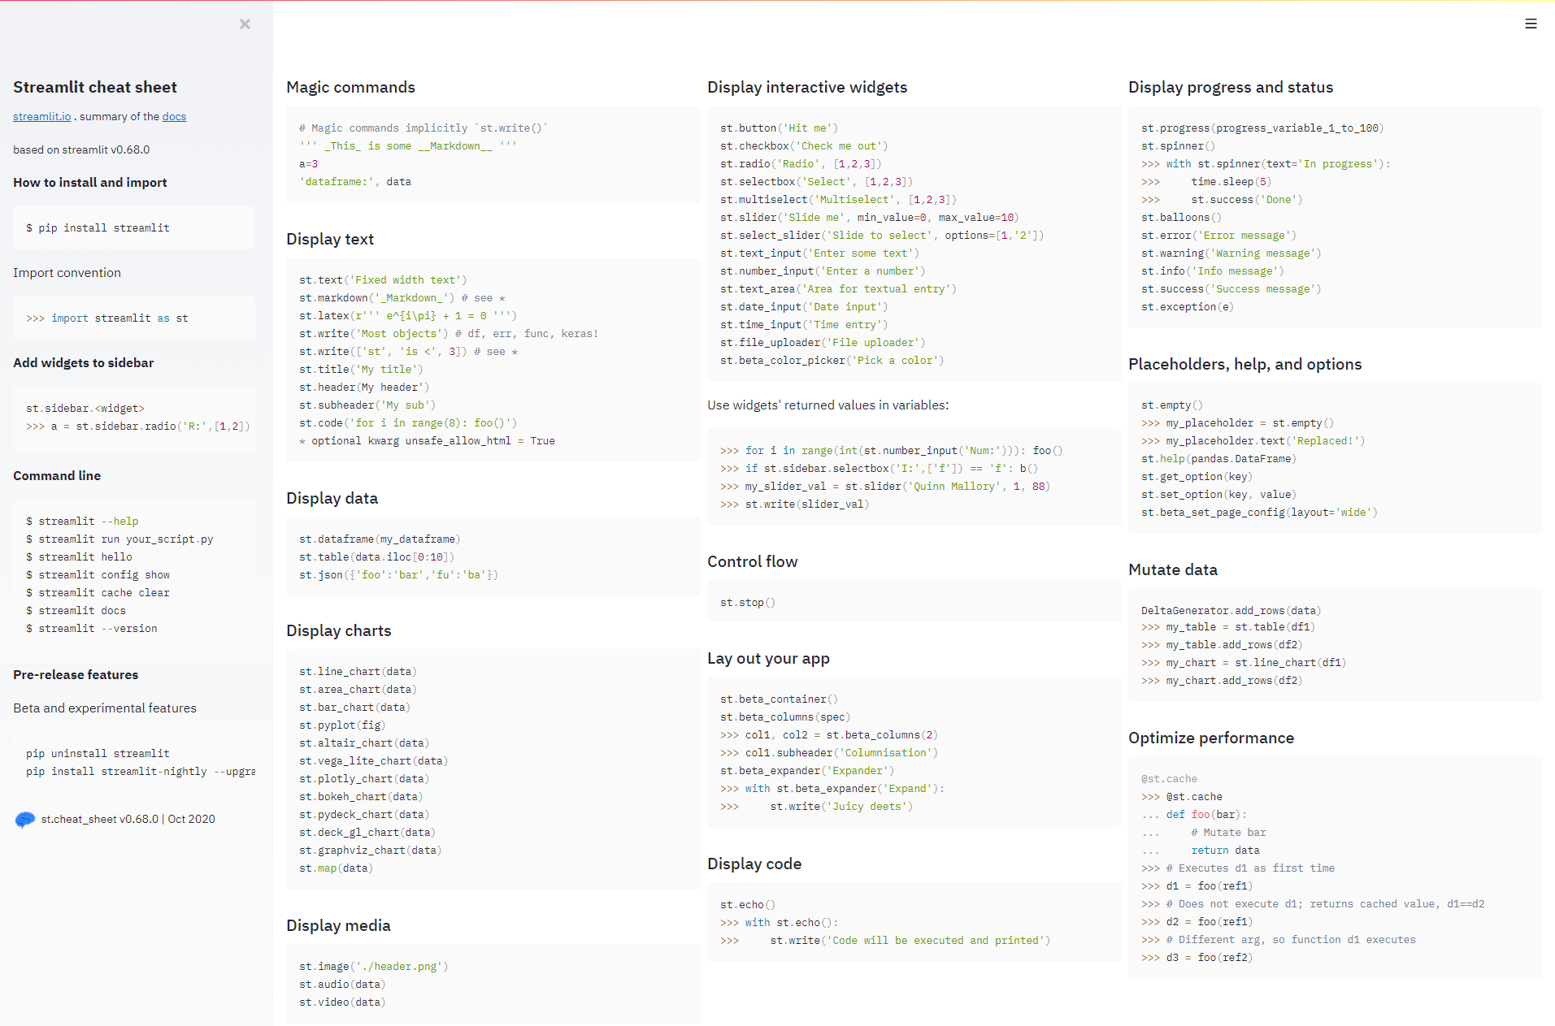Open the hamburger main menu
Screen dimensions: 1555x1026
(x=1531, y=24)
